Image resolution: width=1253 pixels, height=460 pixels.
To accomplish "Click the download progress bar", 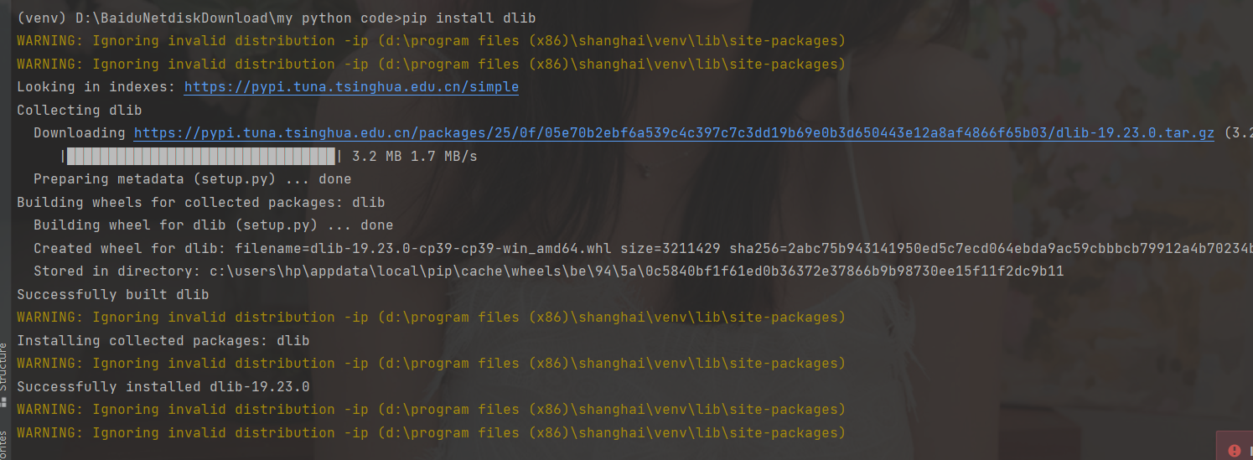I will (201, 156).
